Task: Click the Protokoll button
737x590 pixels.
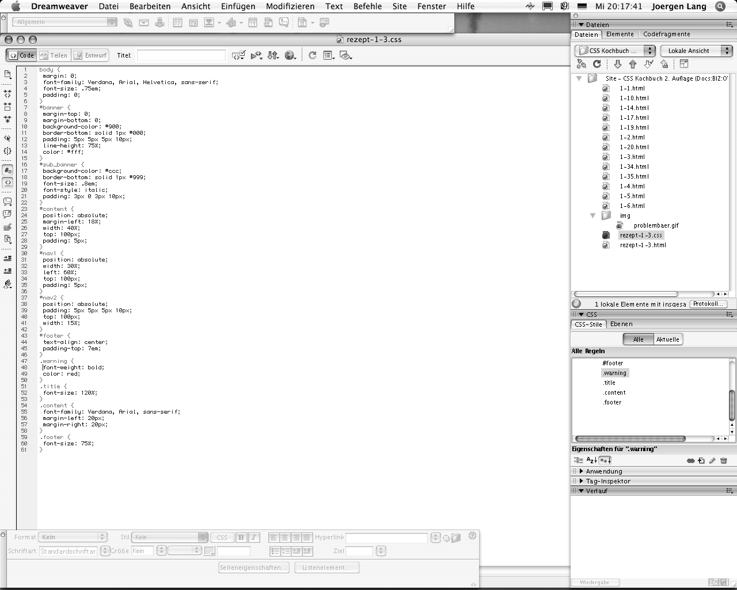Action: coord(708,304)
